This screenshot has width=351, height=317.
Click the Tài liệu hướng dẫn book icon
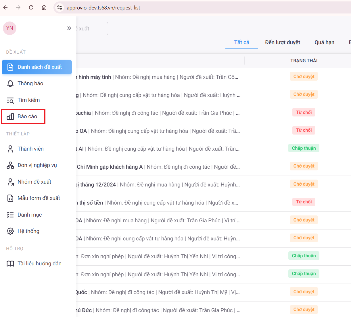click(10, 264)
